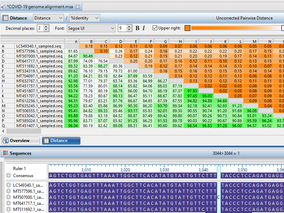Uncheck the Upper right checkbox
Image resolution: width=284 pixels, height=213 pixels.
click(x=155, y=27)
